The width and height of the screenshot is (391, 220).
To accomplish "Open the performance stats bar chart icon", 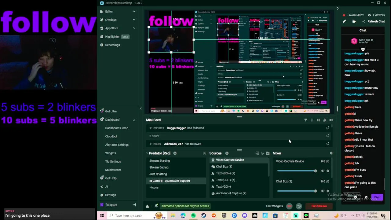I will point(148,206).
